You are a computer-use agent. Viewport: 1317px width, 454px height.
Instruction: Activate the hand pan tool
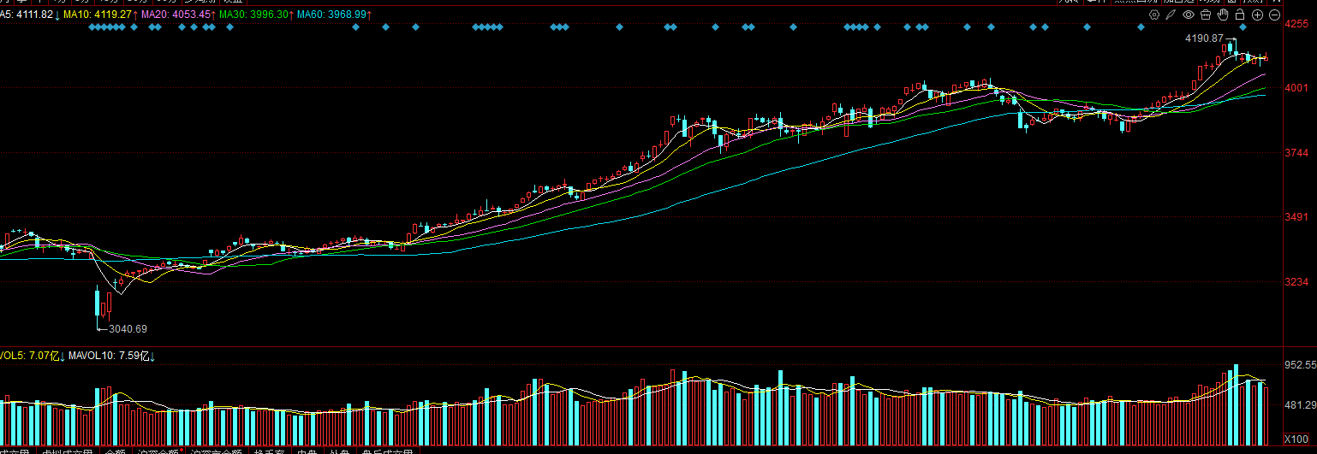pyautogui.click(x=1223, y=15)
